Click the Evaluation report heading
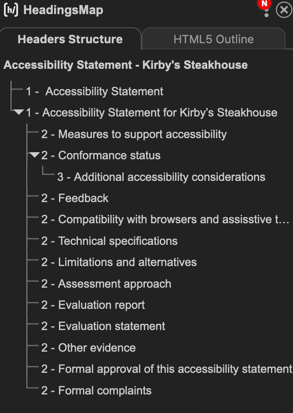Image resolution: width=293 pixels, height=413 pixels. pos(93,305)
